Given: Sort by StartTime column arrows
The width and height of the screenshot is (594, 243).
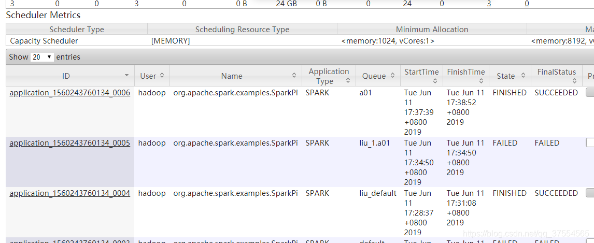Looking at the screenshot, I should click(435, 81).
